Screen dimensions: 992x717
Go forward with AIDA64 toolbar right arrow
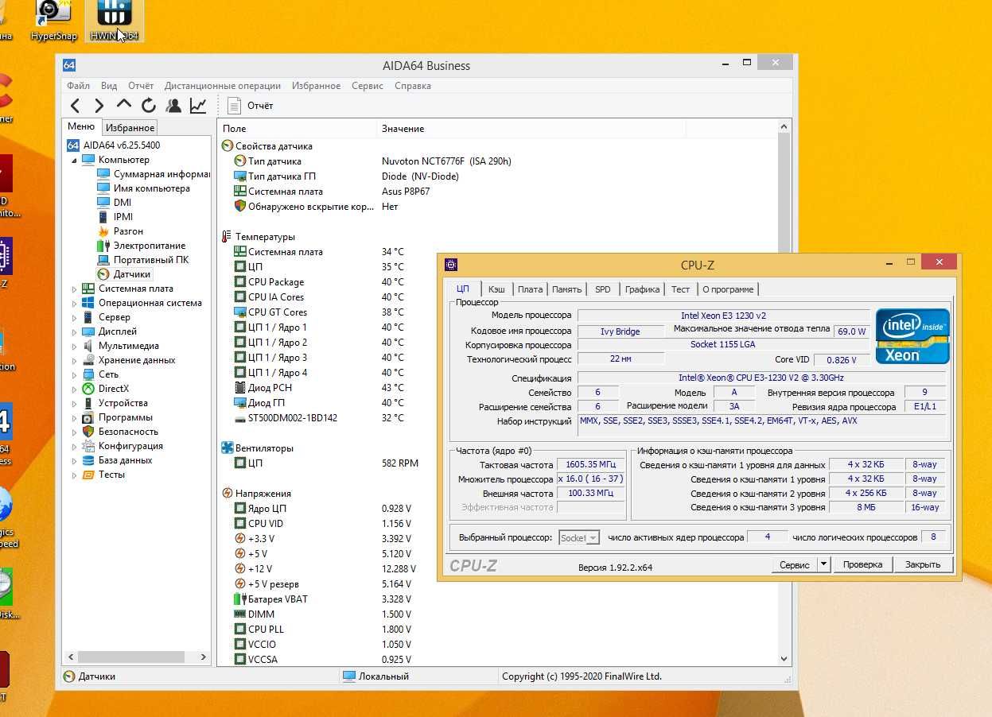(99, 105)
